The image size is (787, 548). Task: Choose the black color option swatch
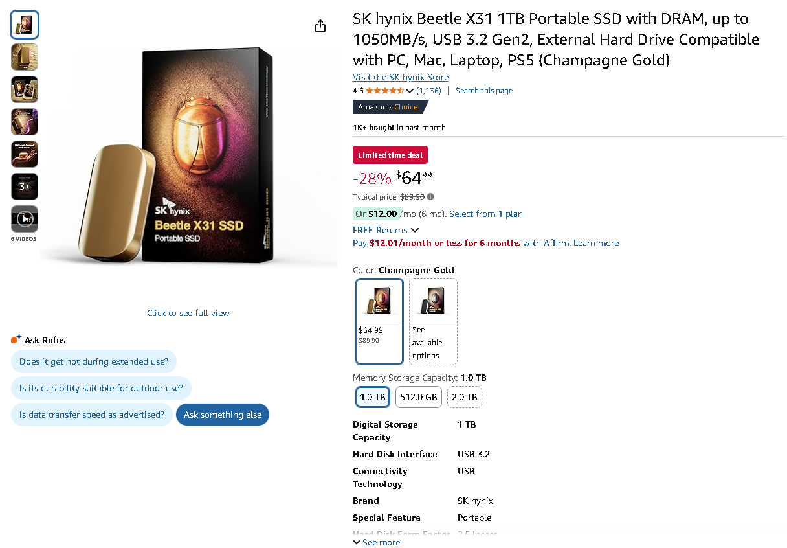(433, 321)
